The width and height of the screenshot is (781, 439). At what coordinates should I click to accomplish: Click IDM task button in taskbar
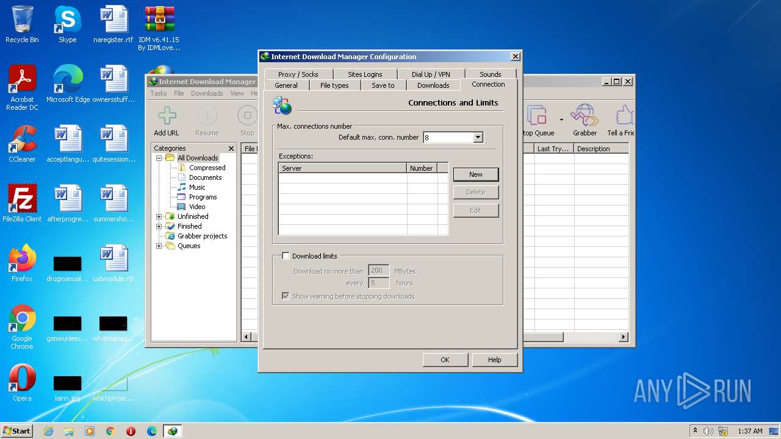click(173, 431)
